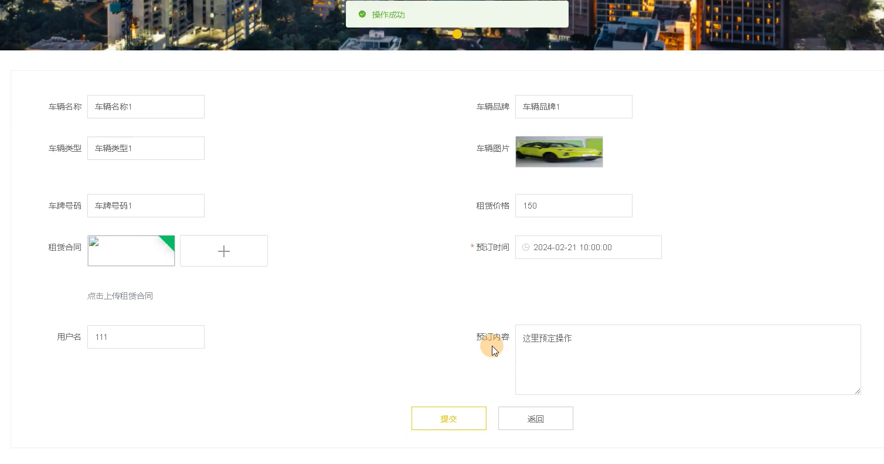The image size is (884, 464).
Task: Click the 点击上传租赁合同 hint text
Action: coord(120,296)
